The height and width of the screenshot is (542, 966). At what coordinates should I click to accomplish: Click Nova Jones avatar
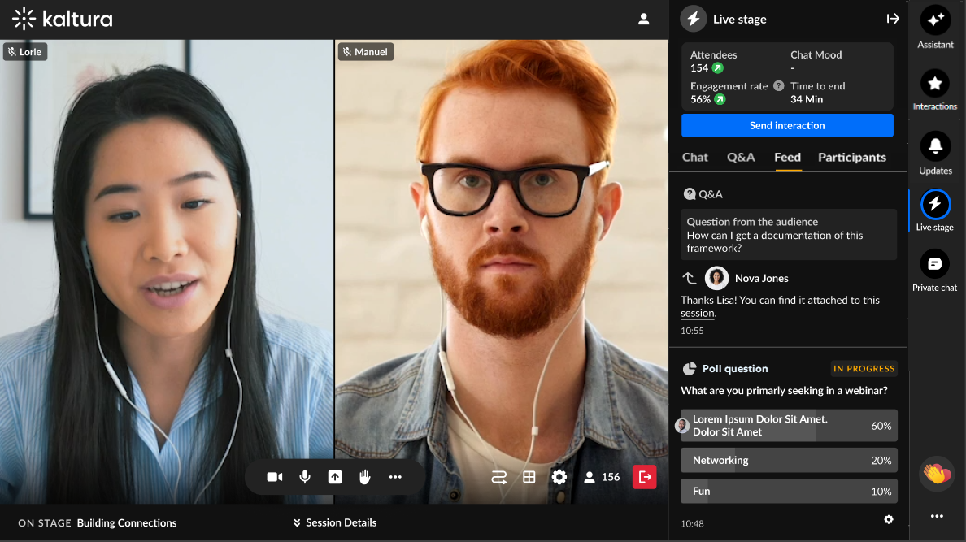(716, 279)
